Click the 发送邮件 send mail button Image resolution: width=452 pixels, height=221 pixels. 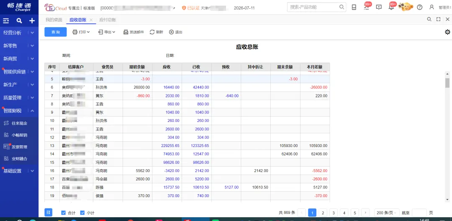(134, 32)
